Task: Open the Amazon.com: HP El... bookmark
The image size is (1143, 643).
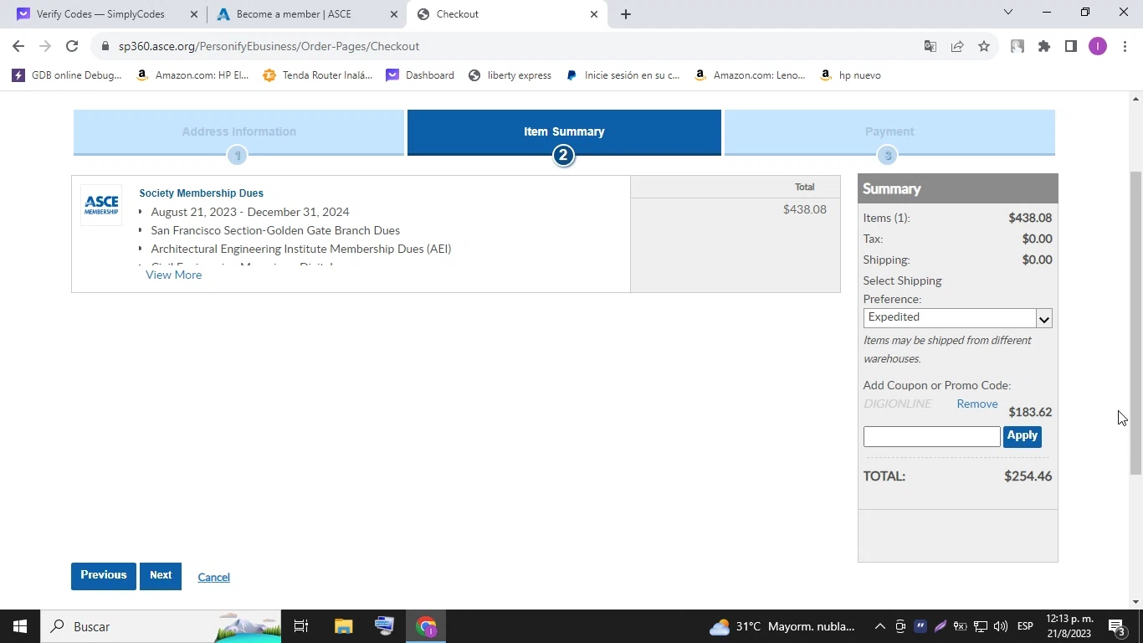Action: [193, 75]
